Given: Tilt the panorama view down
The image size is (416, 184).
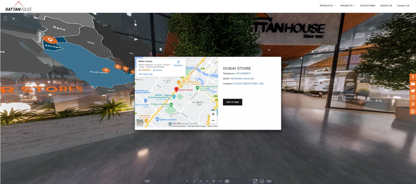Looking at the screenshot, I should [207, 181].
